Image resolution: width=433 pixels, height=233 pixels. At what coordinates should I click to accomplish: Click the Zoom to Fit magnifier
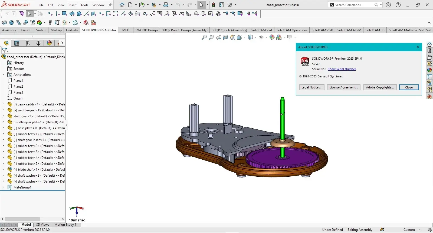click(x=204, y=37)
